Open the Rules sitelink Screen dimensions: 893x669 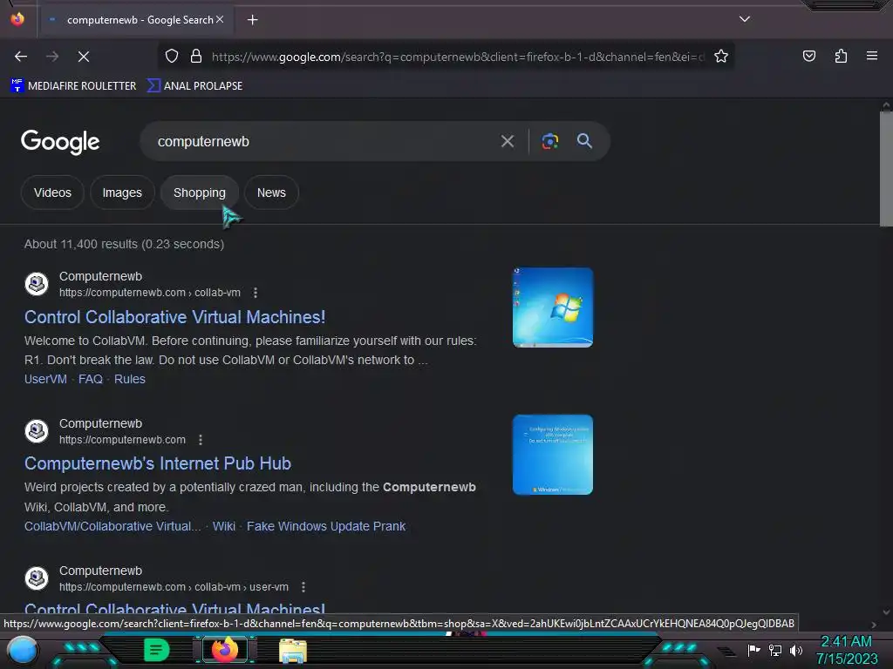coord(130,379)
